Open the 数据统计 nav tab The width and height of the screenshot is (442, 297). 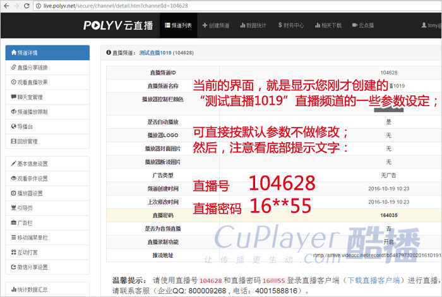coord(253,25)
